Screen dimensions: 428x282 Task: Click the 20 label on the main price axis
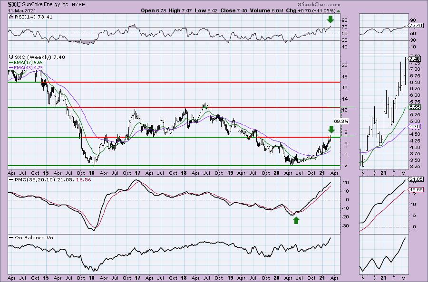pyautogui.click(x=344, y=66)
